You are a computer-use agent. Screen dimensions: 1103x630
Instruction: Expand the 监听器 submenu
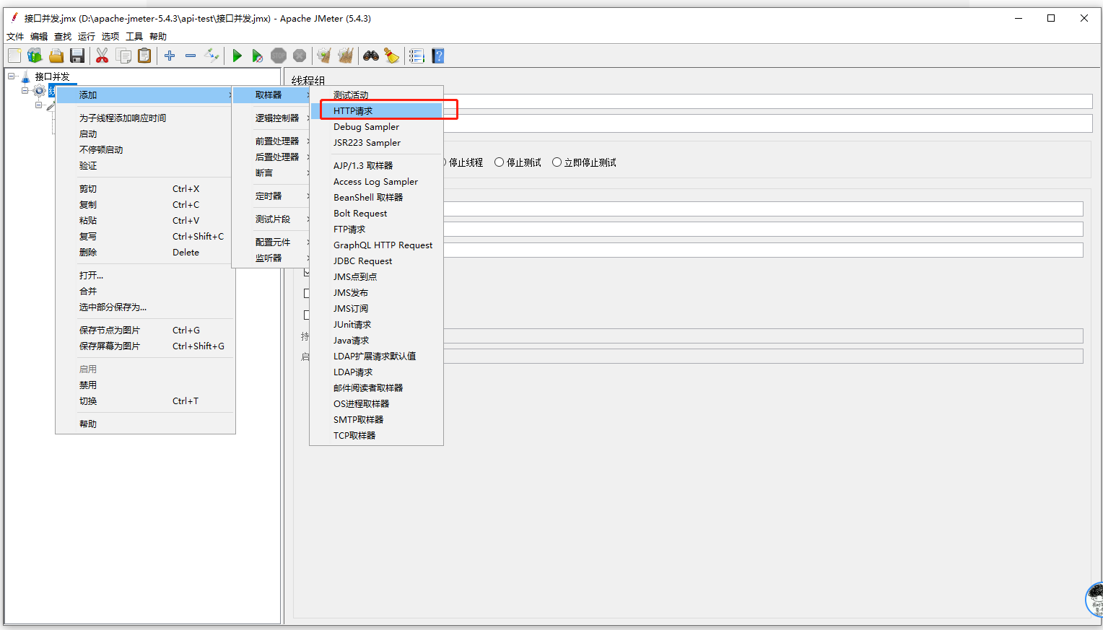(x=271, y=258)
